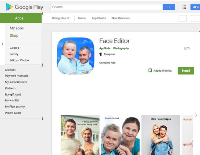
Task: Click Buy gift card link
Action: click(x=13, y=94)
